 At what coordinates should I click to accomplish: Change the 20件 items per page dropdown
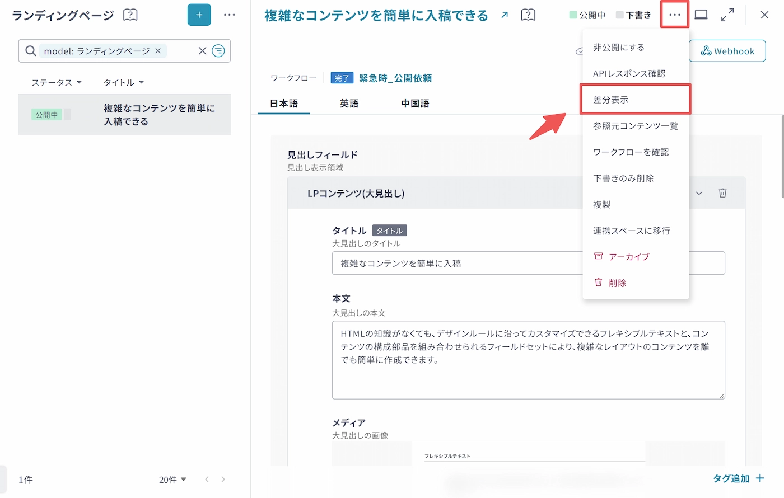172,480
